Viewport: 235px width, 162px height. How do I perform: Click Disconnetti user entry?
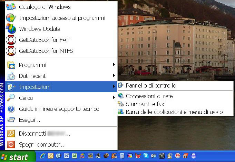(61, 134)
